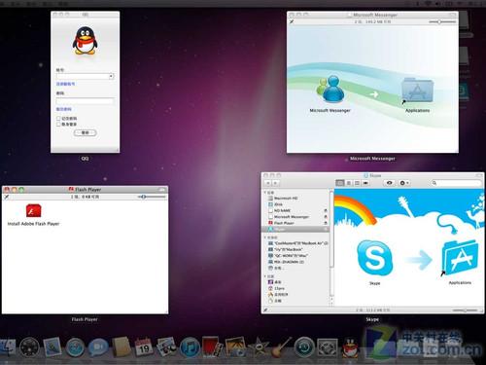Click Applications folder in Microsoft Messenger window
486x365 pixels.
(x=417, y=91)
